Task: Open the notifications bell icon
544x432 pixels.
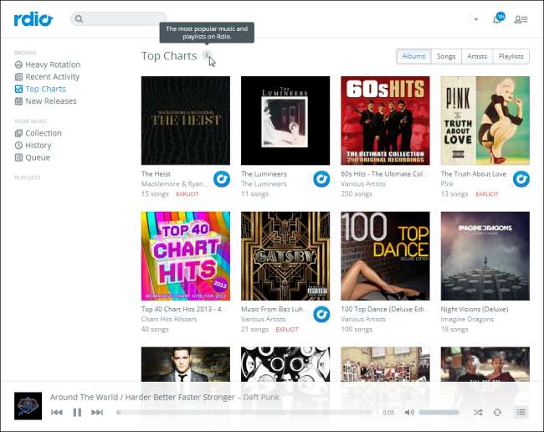Action: click(497, 18)
